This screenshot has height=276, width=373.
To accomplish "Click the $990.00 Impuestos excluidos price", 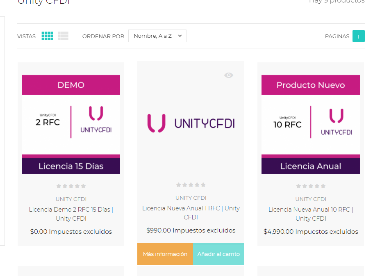I will click(191, 230).
